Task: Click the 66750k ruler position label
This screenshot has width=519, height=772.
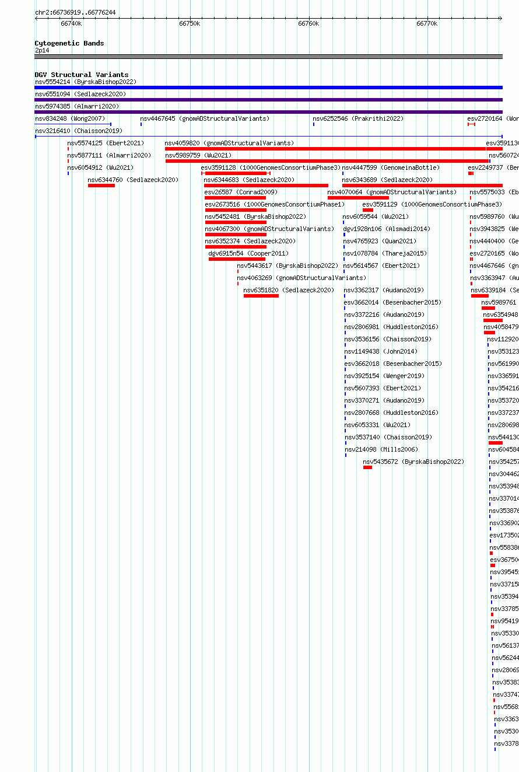Action: tap(190, 23)
